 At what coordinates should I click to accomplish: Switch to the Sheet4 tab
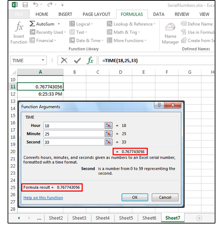click(x=103, y=218)
